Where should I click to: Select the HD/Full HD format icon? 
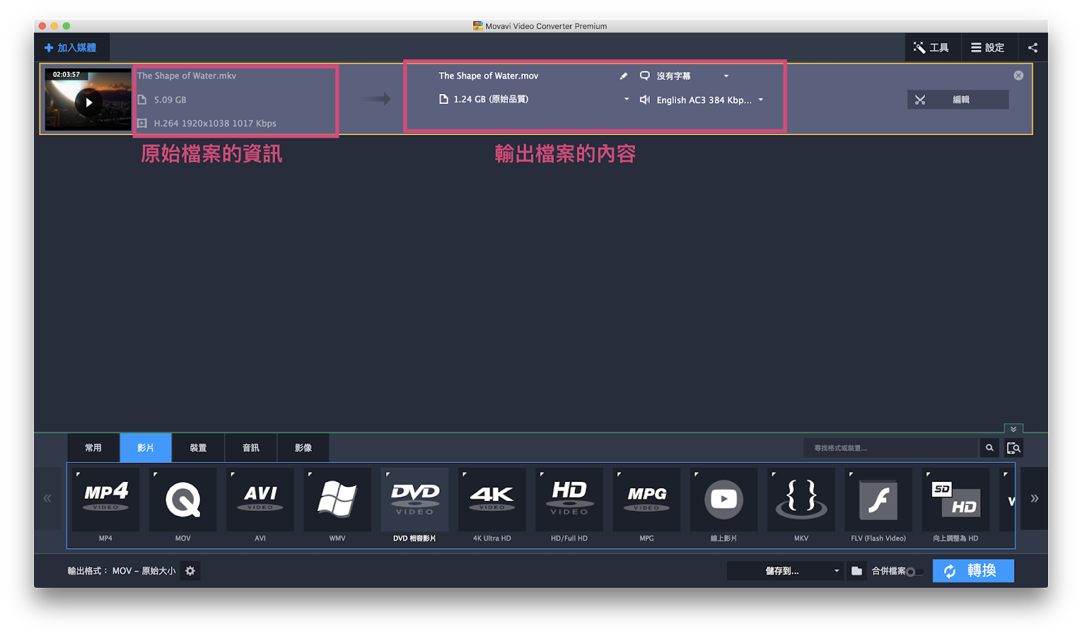click(x=569, y=499)
